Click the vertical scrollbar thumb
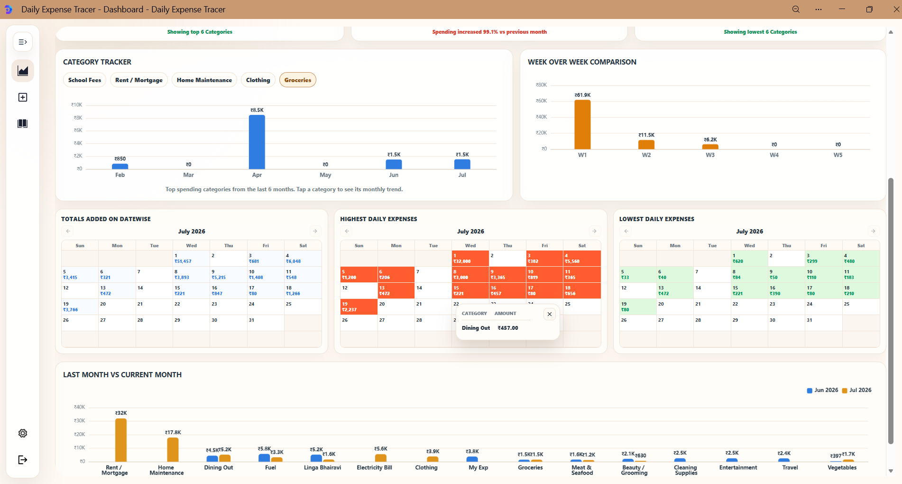This screenshot has width=902, height=484. pyautogui.click(x=891, y=311)
